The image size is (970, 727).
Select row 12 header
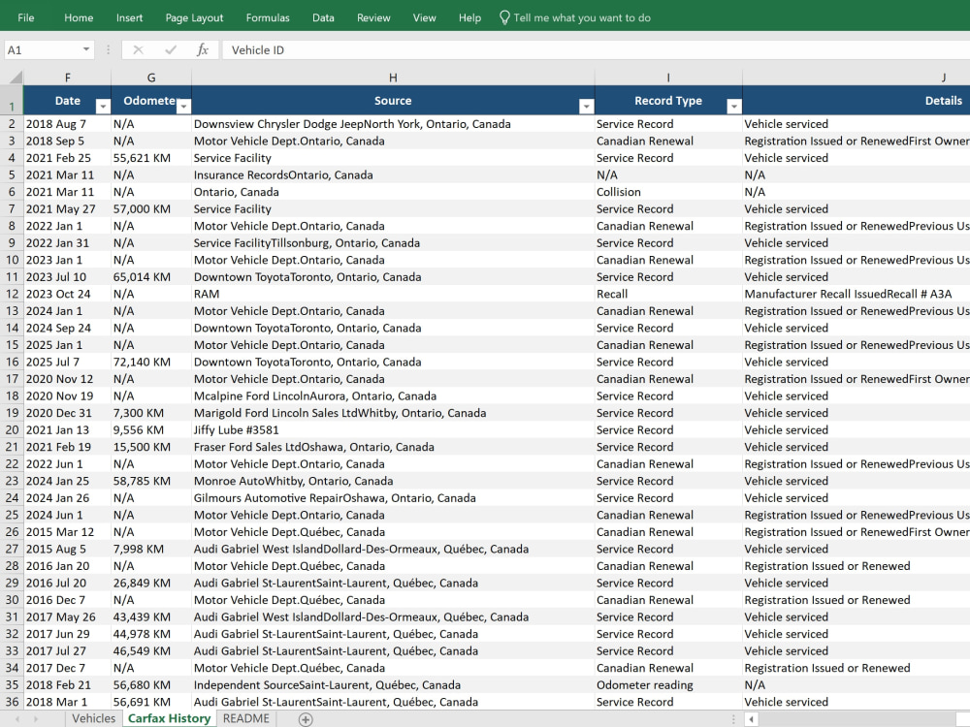point(12,294)
